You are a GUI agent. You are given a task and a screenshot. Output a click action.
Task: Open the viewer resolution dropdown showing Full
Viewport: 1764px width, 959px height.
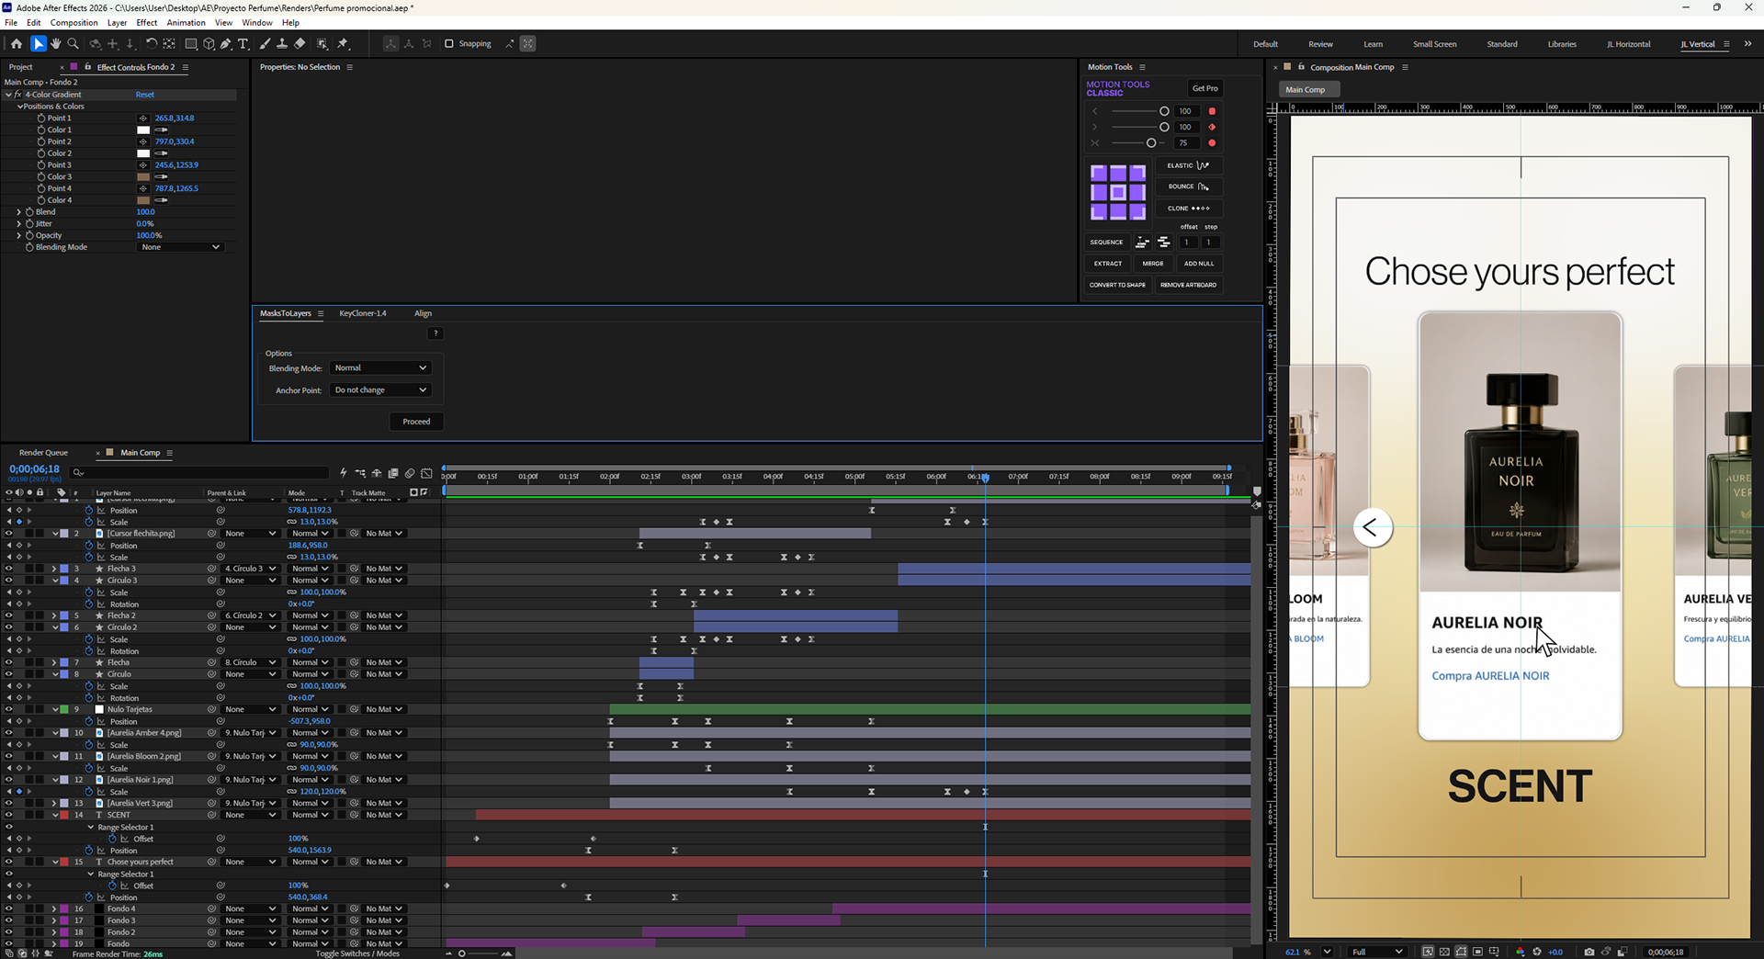(1377, 952)
